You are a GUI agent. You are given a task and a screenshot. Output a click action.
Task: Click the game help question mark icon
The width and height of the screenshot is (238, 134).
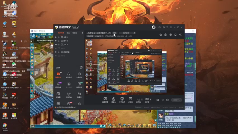pos(32,86)
